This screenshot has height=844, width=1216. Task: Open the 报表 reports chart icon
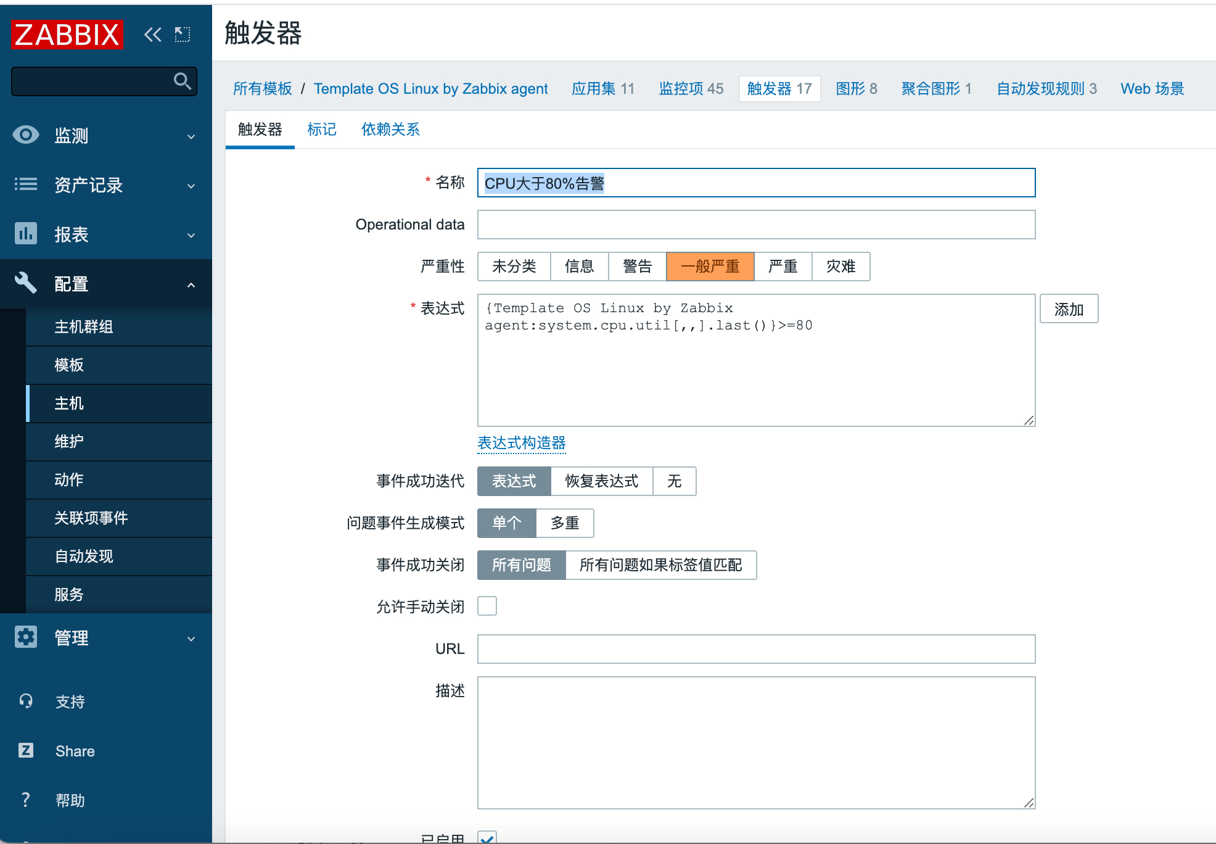coord(25,234)
